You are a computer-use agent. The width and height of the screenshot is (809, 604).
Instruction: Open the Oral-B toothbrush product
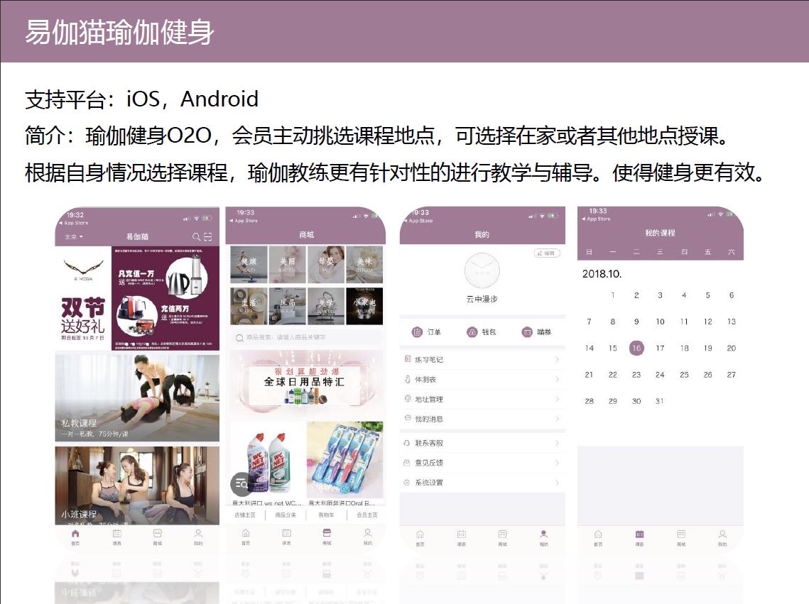tap(345, 463)
